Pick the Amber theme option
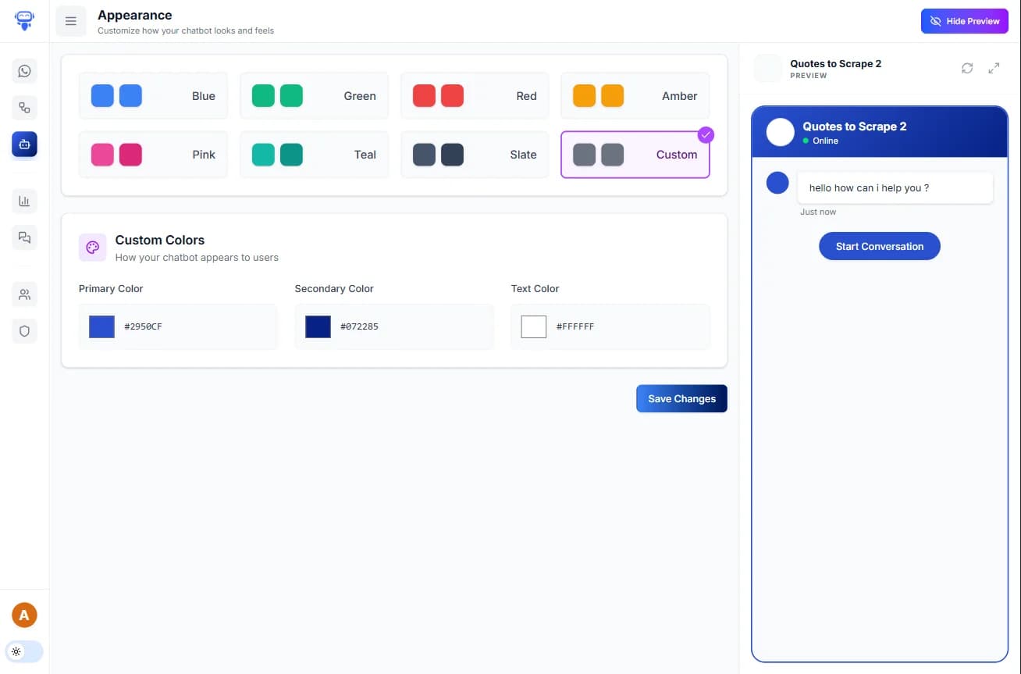The width and height of the screenshot is (1021, 674). [635, 96]
